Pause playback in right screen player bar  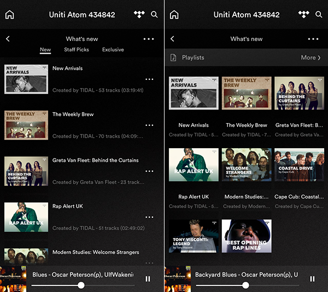click(x=312, y=279)
